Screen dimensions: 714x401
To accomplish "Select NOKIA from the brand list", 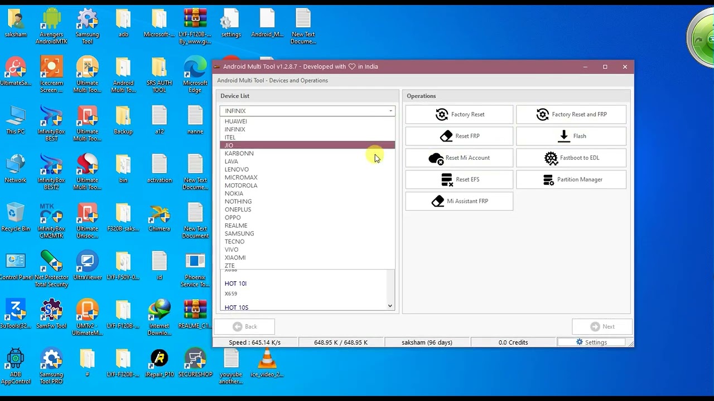I will click(307, 193).
